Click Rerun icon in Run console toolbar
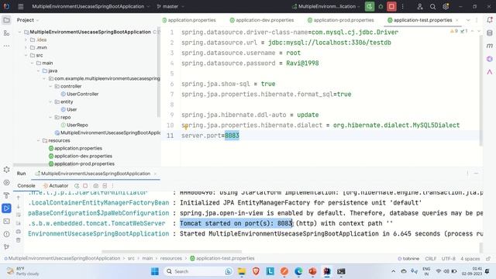 77,186
